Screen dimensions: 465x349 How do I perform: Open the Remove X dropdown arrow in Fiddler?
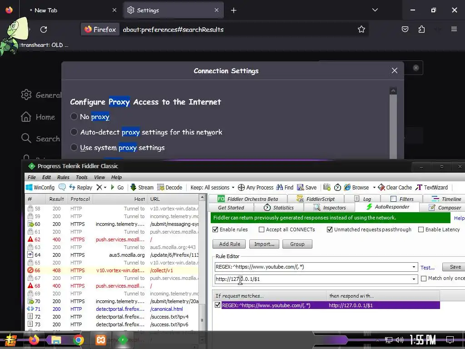[x=105, y=187]
